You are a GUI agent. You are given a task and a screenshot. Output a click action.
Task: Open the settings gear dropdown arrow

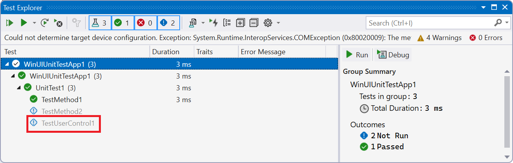point(278,23)
